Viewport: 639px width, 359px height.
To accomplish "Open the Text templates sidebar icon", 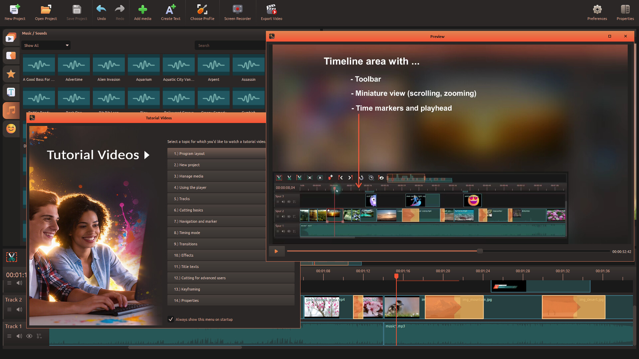I will coord(11,92).
